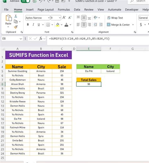149x163 pixels.
Task: Open Font settings dialog launcher
Action: [x=72, y=32]
